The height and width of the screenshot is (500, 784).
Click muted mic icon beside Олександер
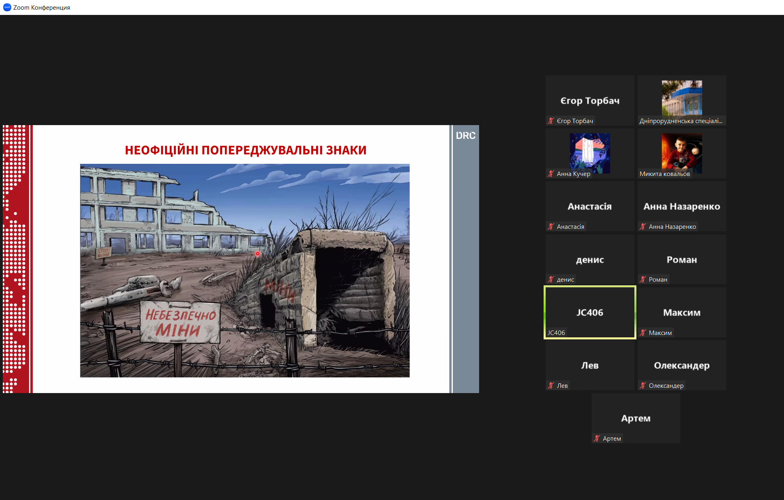pyautogui.click(x=643, y=385)
